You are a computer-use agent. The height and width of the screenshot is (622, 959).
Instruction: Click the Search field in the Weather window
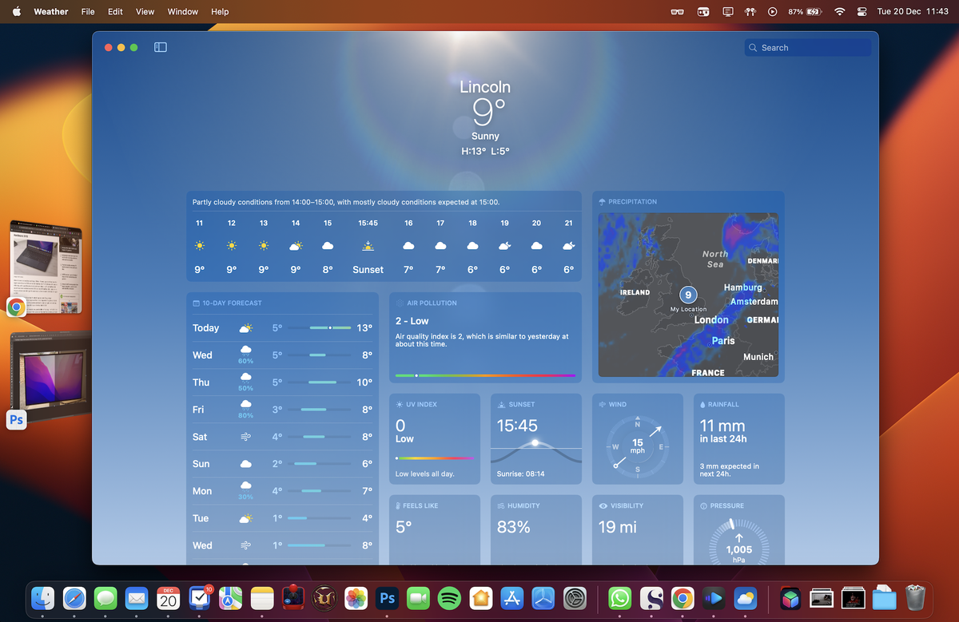807,47
